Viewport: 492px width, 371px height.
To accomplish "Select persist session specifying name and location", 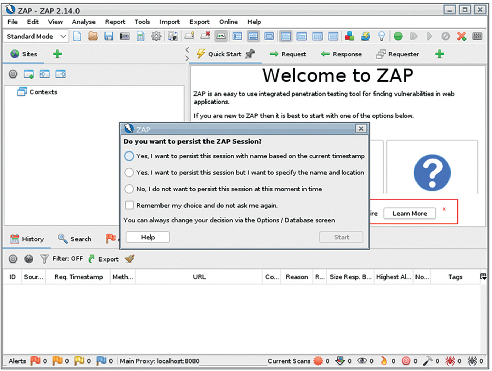I will pyautogui.click(x=244, y=172).
